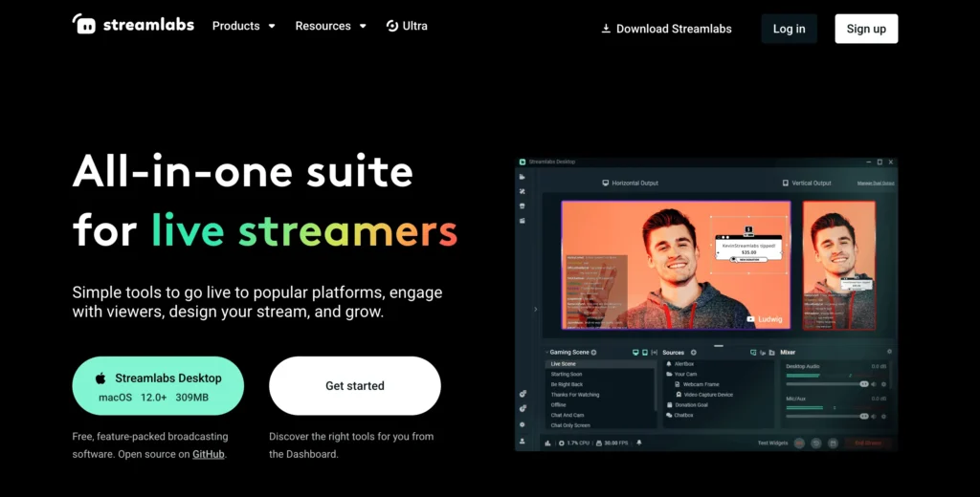Image resolution: width=980 pixels, height=497 pixels.
Task: Open the GitHub link
Action: [x=208, y=455]
